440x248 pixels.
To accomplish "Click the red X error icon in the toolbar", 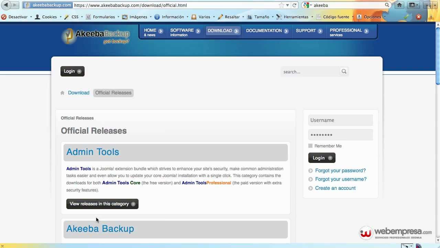I will 418,17.
